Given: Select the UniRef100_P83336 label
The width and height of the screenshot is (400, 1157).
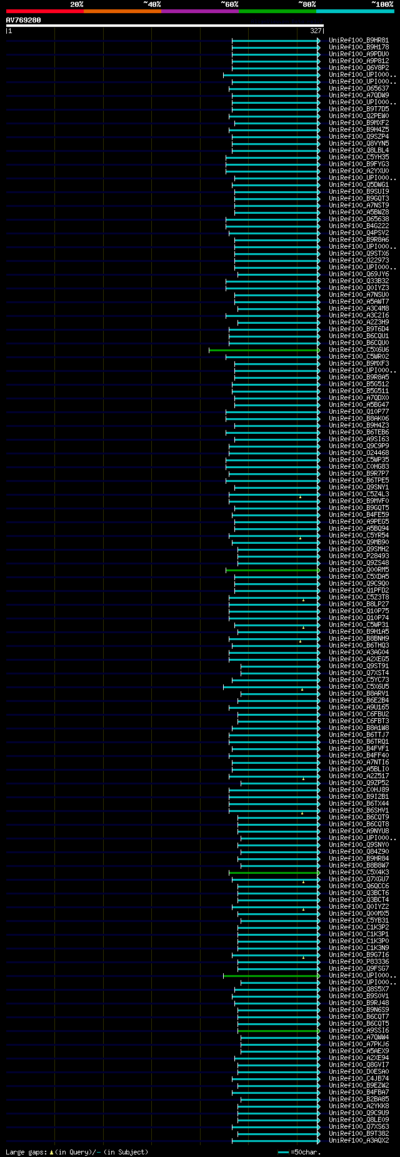Looking at the screenshot, I should pos(359,962).
